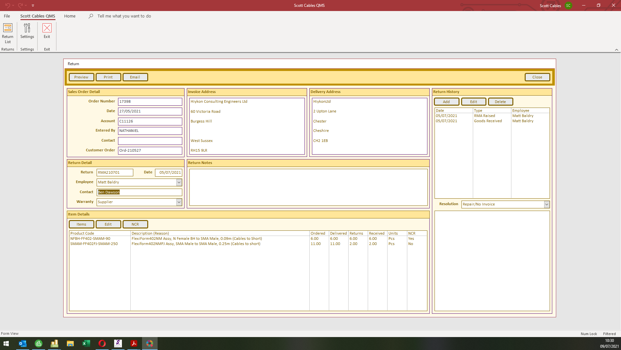
Task: Click the Return number field RMA210701
Action: point(115,173)
